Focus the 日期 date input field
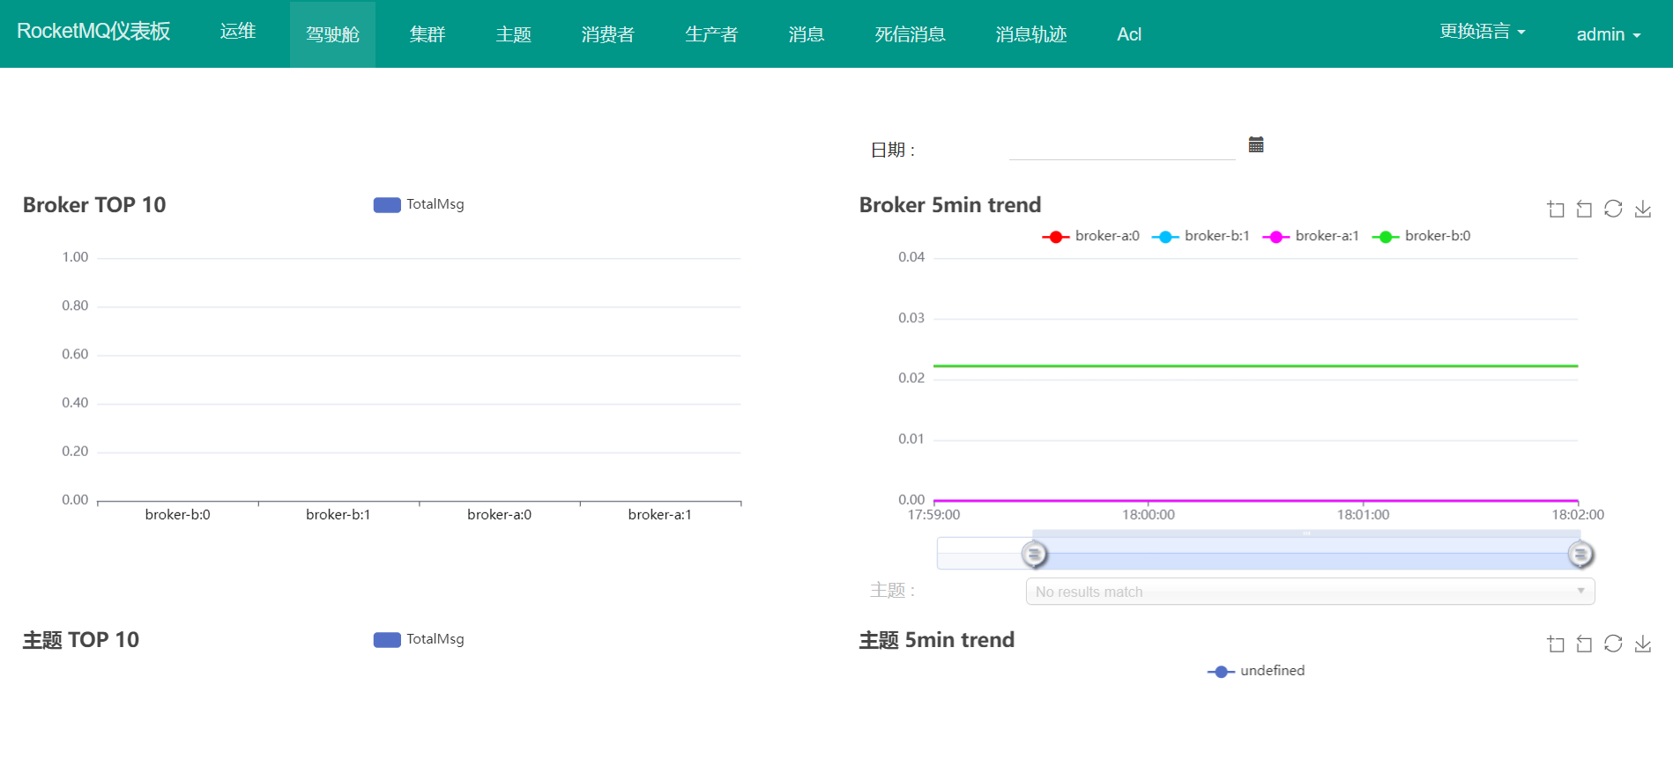This screenshot has height=758, width=1673. [x=1122, y=146]
